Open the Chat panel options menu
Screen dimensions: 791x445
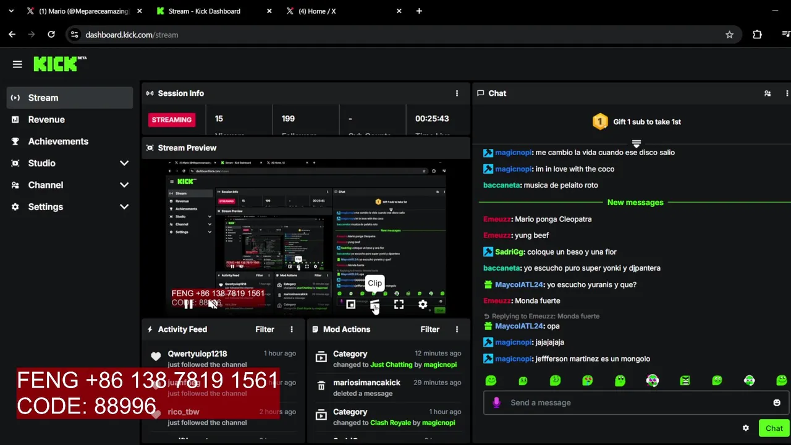tap(787, 93)
